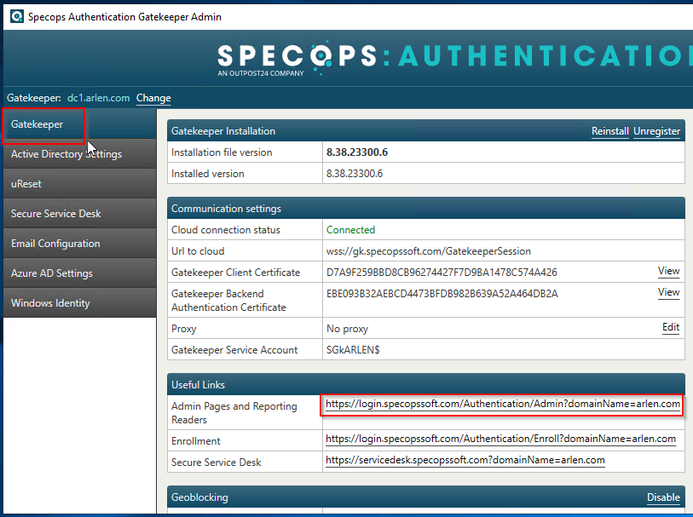This screenshot has width=693, height=517.
Task: Click the Gatekeeper Installation header title
Action: (x=223, y=131)
